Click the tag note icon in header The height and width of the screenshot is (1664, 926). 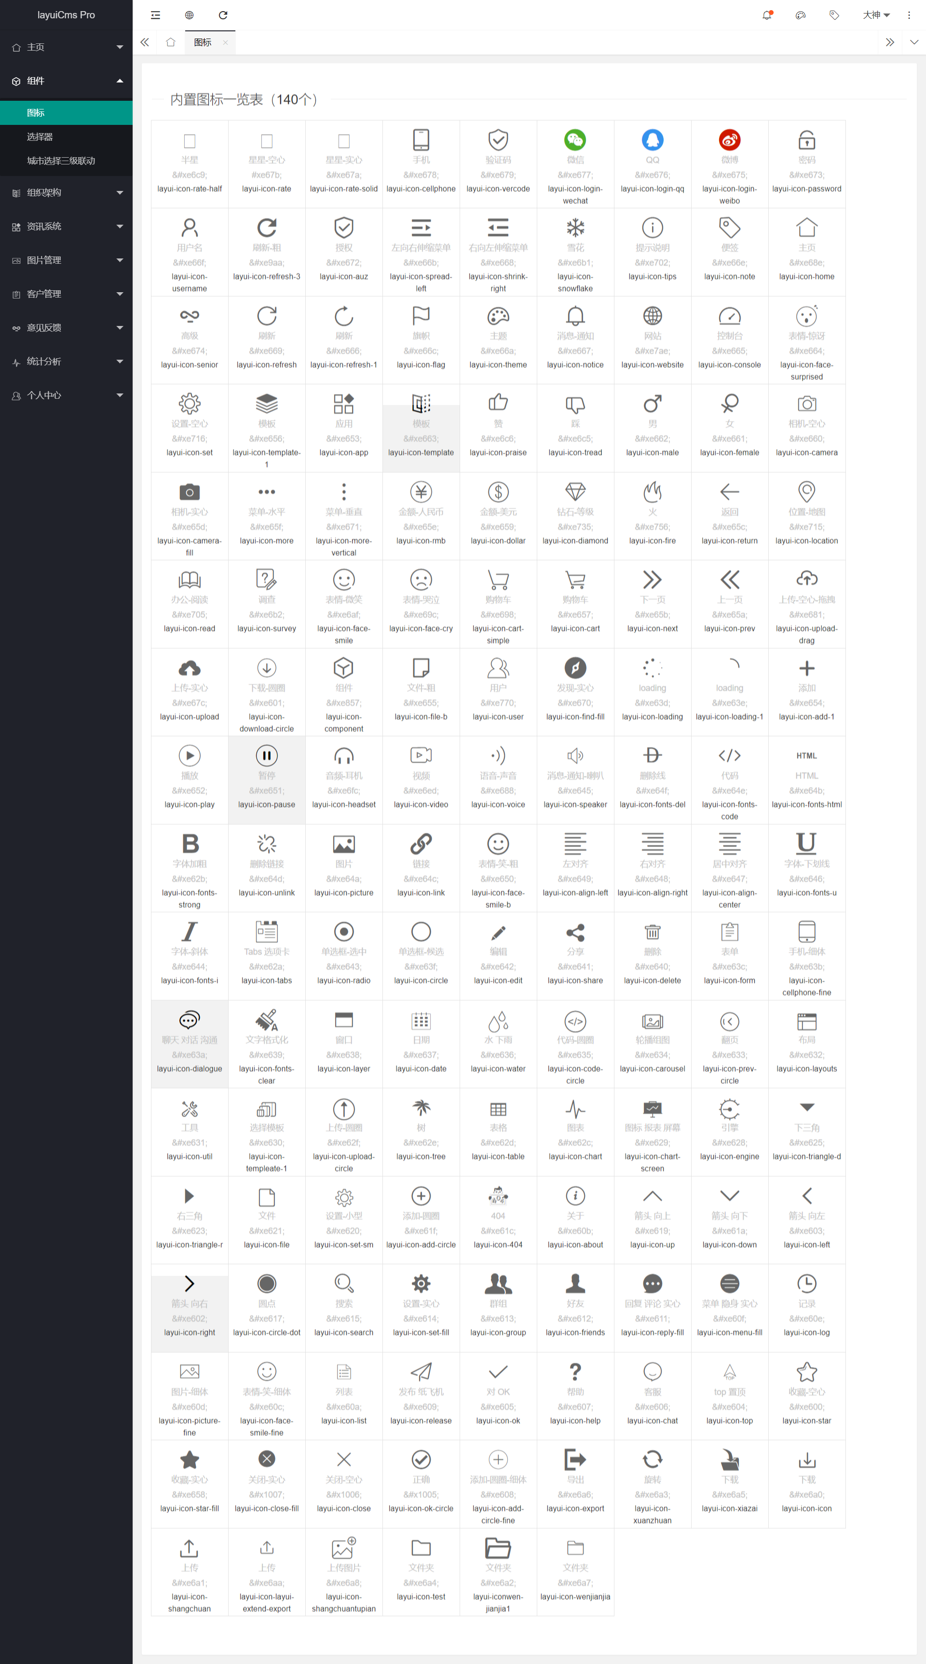pos(833,15)
